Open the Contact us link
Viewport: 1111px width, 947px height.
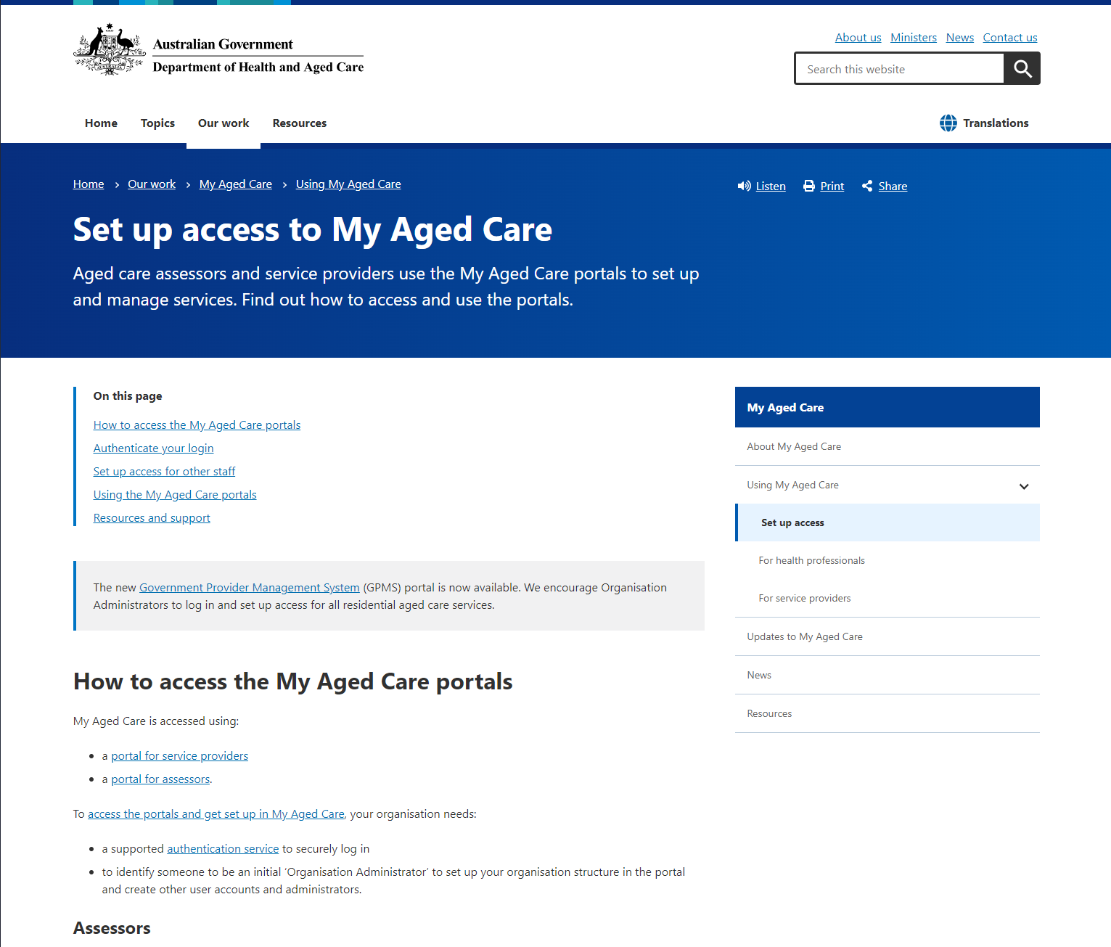(x=1009, y=38)
